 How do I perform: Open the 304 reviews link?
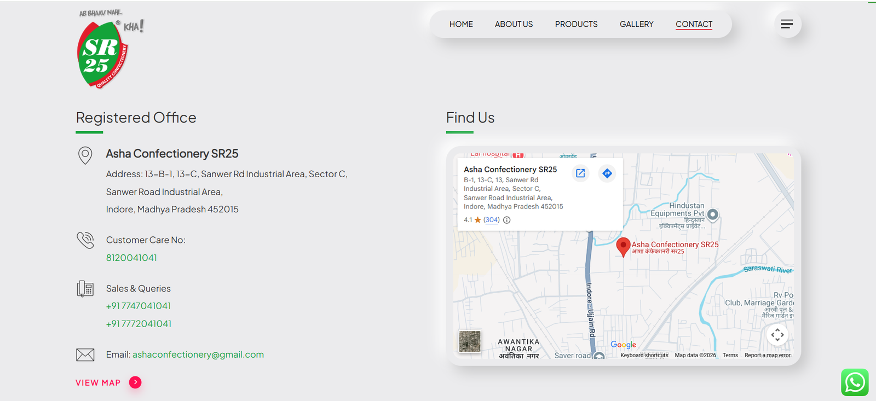tap(492, 220)
